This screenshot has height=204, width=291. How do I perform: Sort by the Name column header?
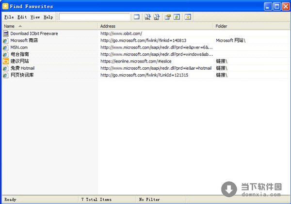click(x=50, y=26)
